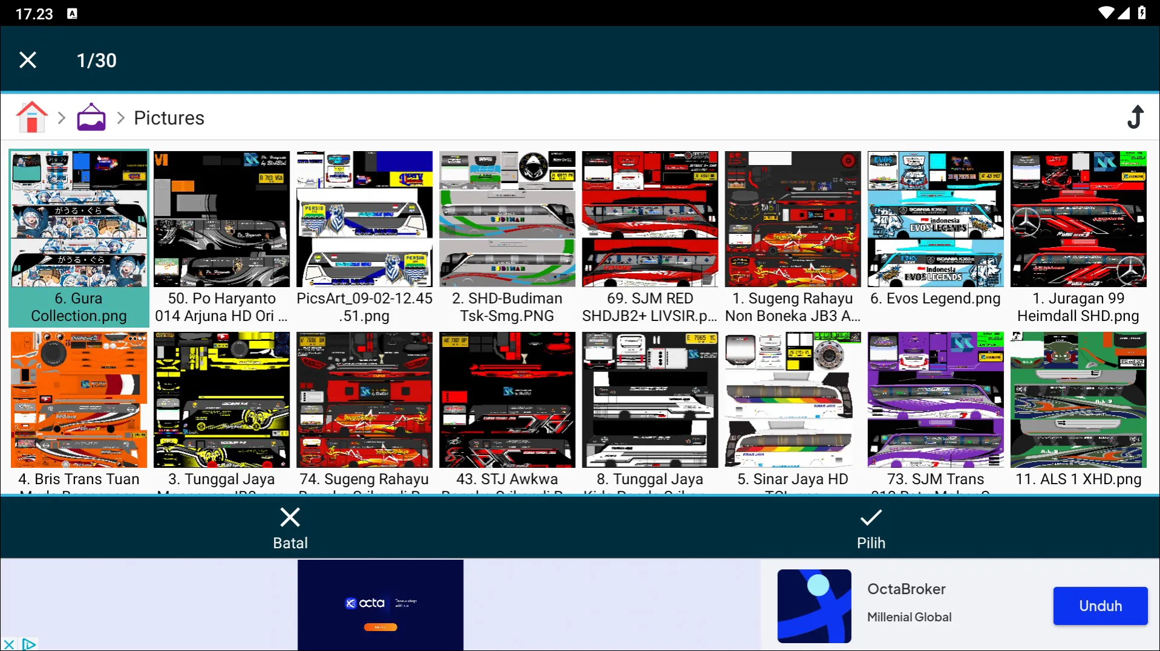Click the chevron before the Pictures label
The image size is (1160, 651).
121,117
